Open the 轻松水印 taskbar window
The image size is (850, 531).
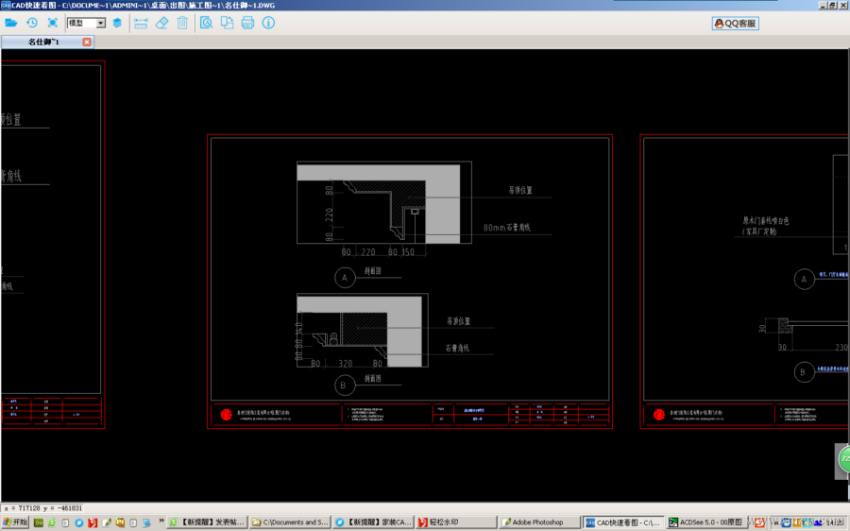[x=455, y=522]
